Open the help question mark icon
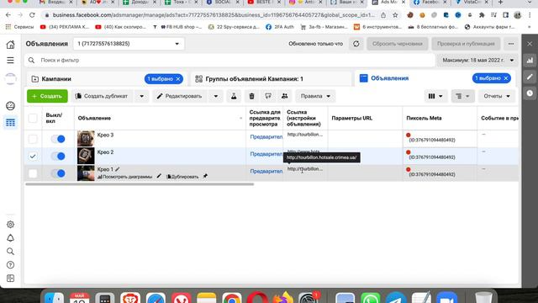Viewport: 538px width, 303px height. click(x=10, y=265)
